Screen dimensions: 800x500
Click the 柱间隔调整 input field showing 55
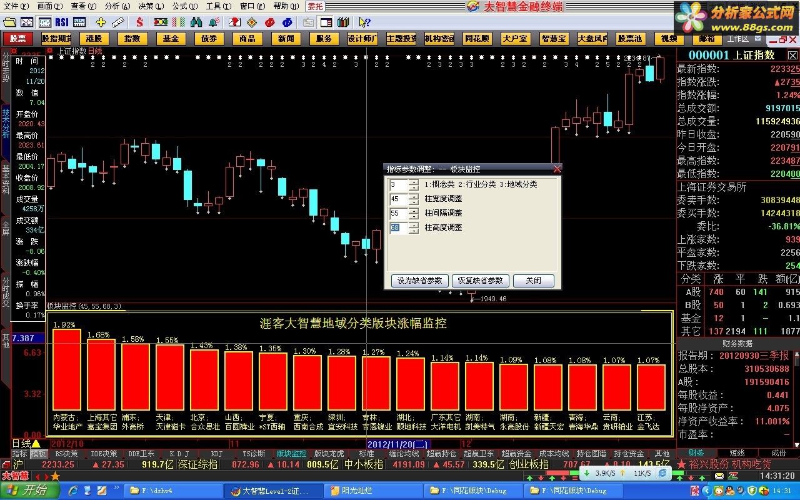point(398,213)
